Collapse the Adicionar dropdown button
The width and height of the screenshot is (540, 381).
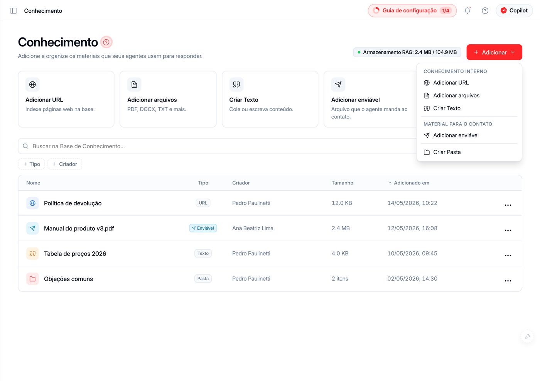click(x=494, y=52)
